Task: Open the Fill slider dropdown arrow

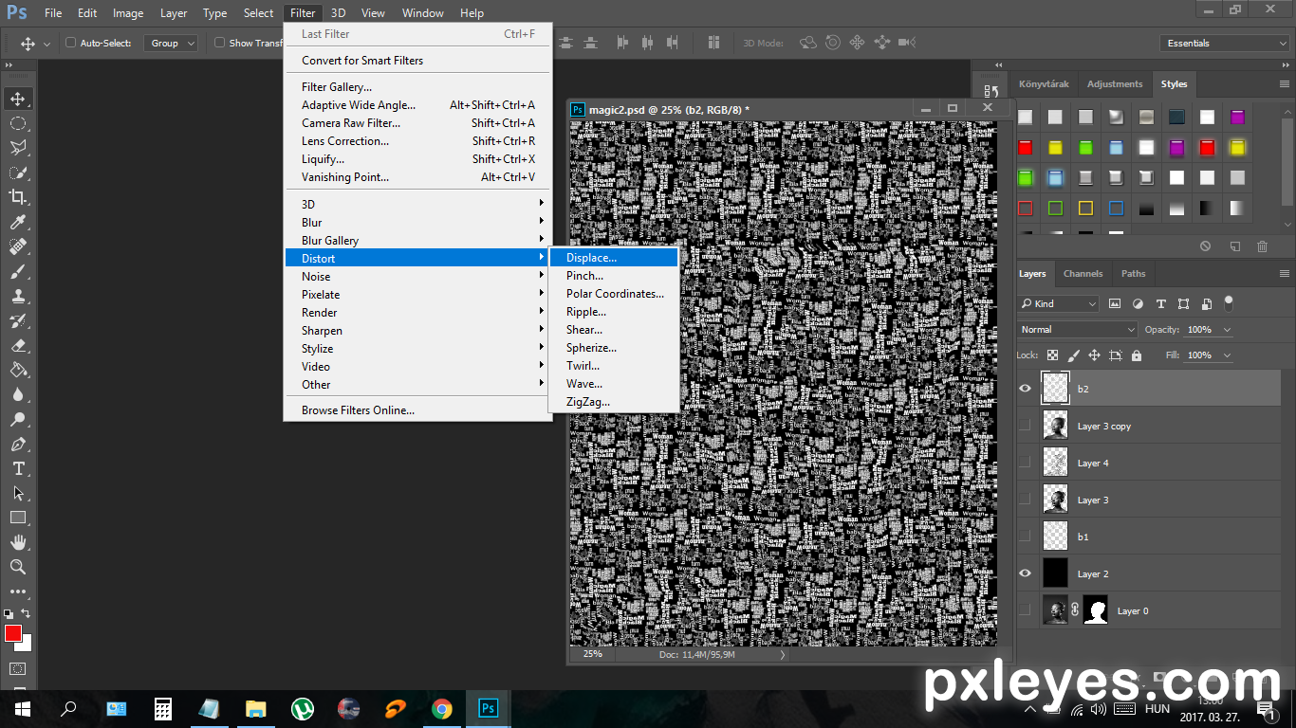Action: pyautogui.click(x=1227, y=355)
